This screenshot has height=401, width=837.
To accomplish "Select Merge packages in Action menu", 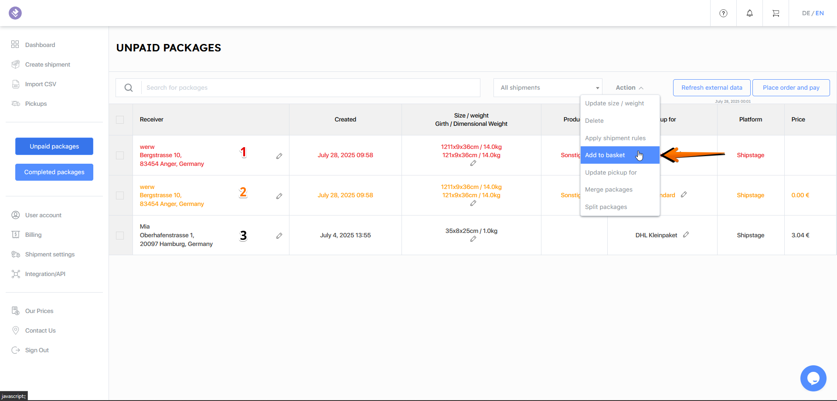I will coord(609,189).
